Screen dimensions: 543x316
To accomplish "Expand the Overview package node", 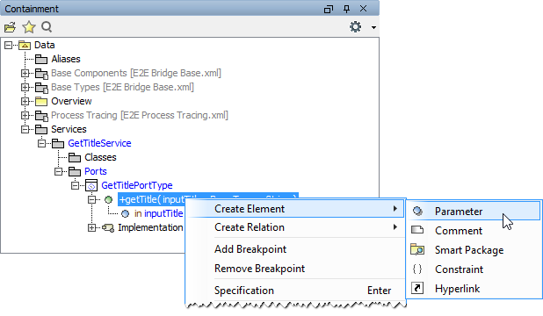I will (25, 101).
